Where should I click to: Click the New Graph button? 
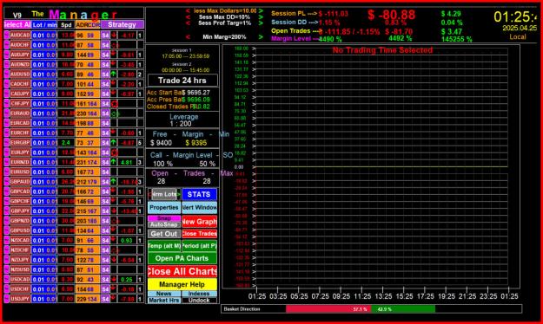[200, 222]
